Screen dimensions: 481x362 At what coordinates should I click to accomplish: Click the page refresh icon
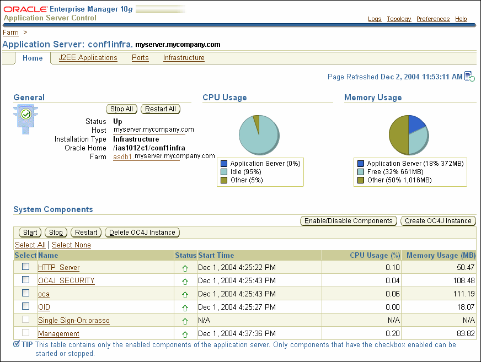coord(469,77)
